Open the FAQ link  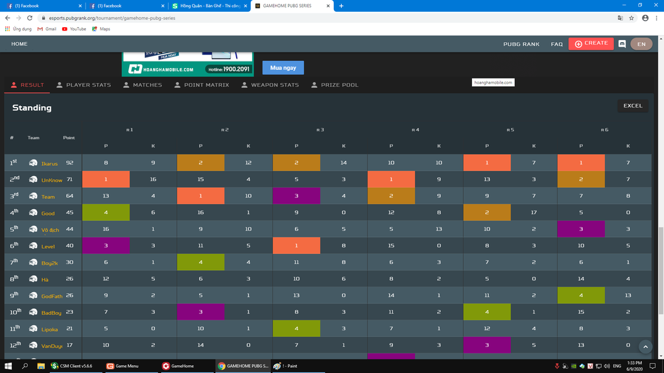556,44
